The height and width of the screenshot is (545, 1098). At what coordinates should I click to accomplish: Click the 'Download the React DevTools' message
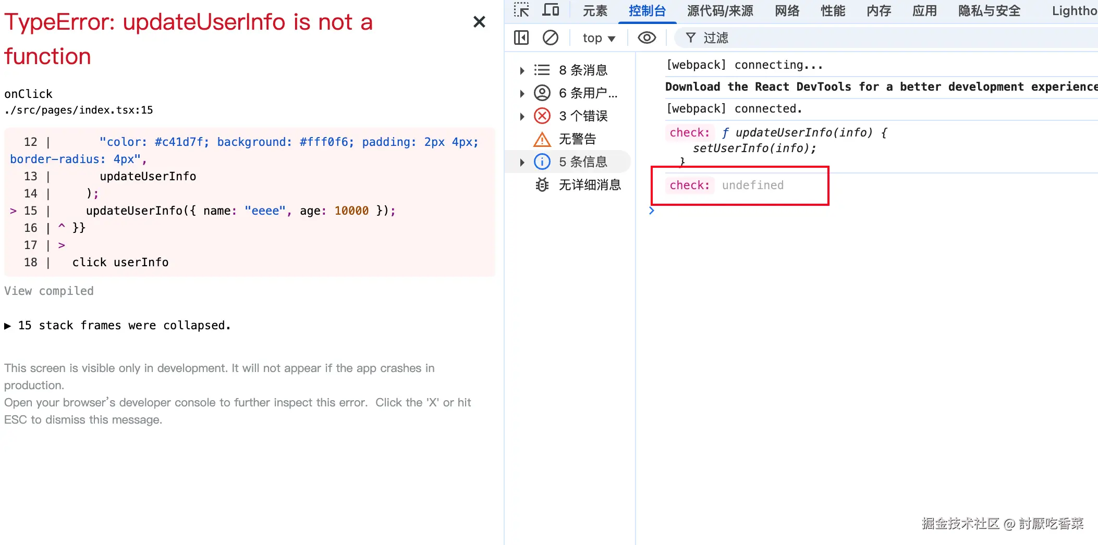point(881,86)
